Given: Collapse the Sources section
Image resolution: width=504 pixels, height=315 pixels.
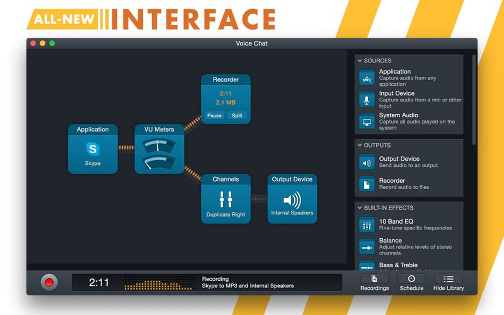Looking at the screenshot, I should point(360,60).
